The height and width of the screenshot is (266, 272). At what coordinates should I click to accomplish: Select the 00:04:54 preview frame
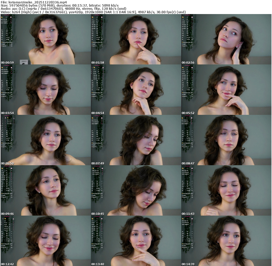136,90
